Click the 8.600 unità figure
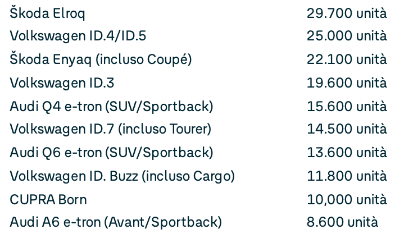Screen dimensions: 395x243 click(x=342, y=223)
